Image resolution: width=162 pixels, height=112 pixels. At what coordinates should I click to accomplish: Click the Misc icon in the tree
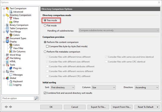(7, 71)
